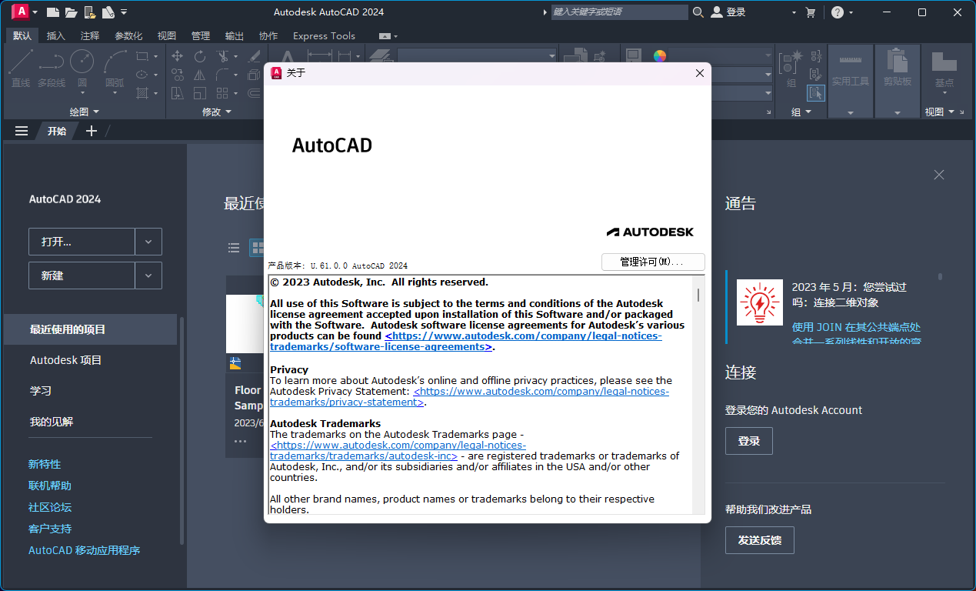Switch to the 管理 ribbon tab
The image size is (976, 591).
(x=200, y=36)
